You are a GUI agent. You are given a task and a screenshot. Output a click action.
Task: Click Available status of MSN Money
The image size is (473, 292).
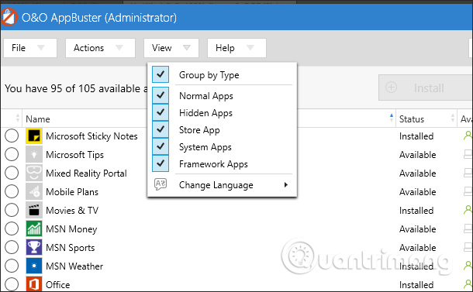pyautogui.click(x=417, y=229)
